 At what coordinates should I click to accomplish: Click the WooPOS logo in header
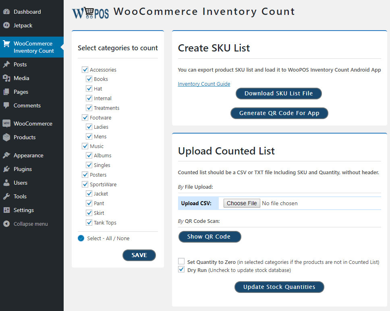[x=91, y=13]
